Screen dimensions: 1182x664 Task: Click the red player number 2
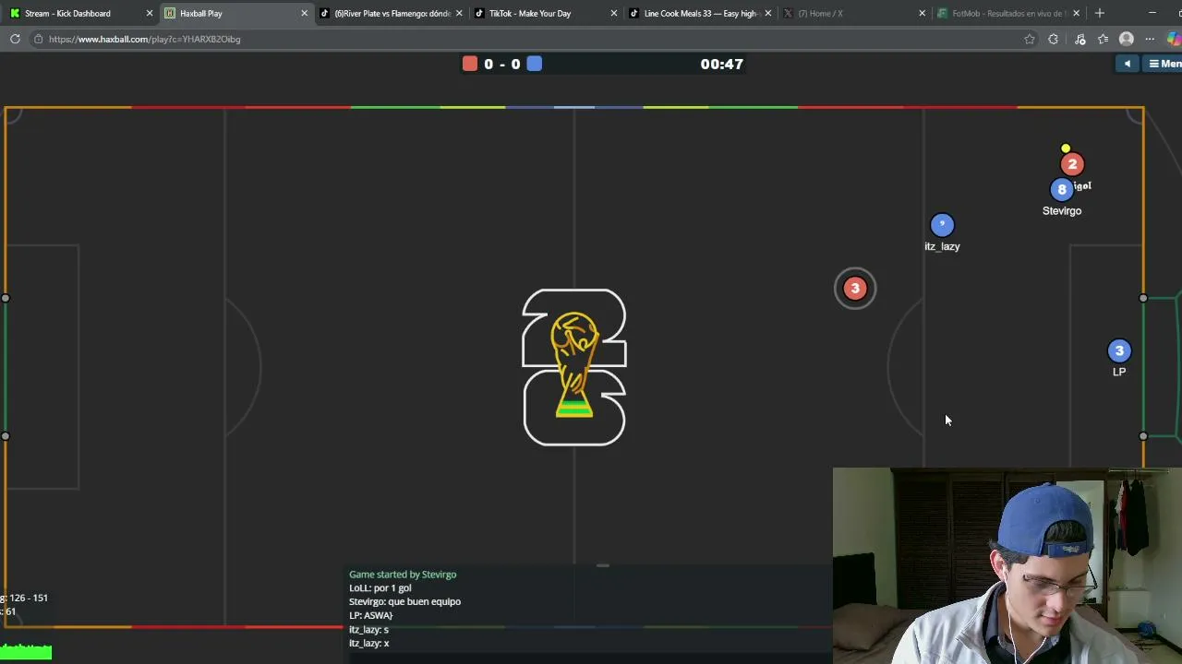(1072, 164)
